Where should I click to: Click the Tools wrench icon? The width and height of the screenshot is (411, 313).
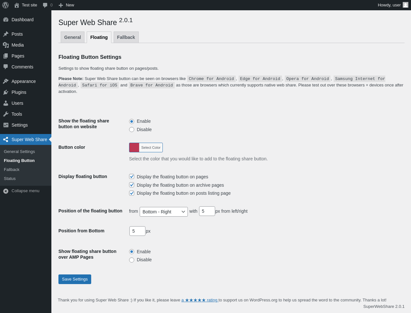coord(6,114)
